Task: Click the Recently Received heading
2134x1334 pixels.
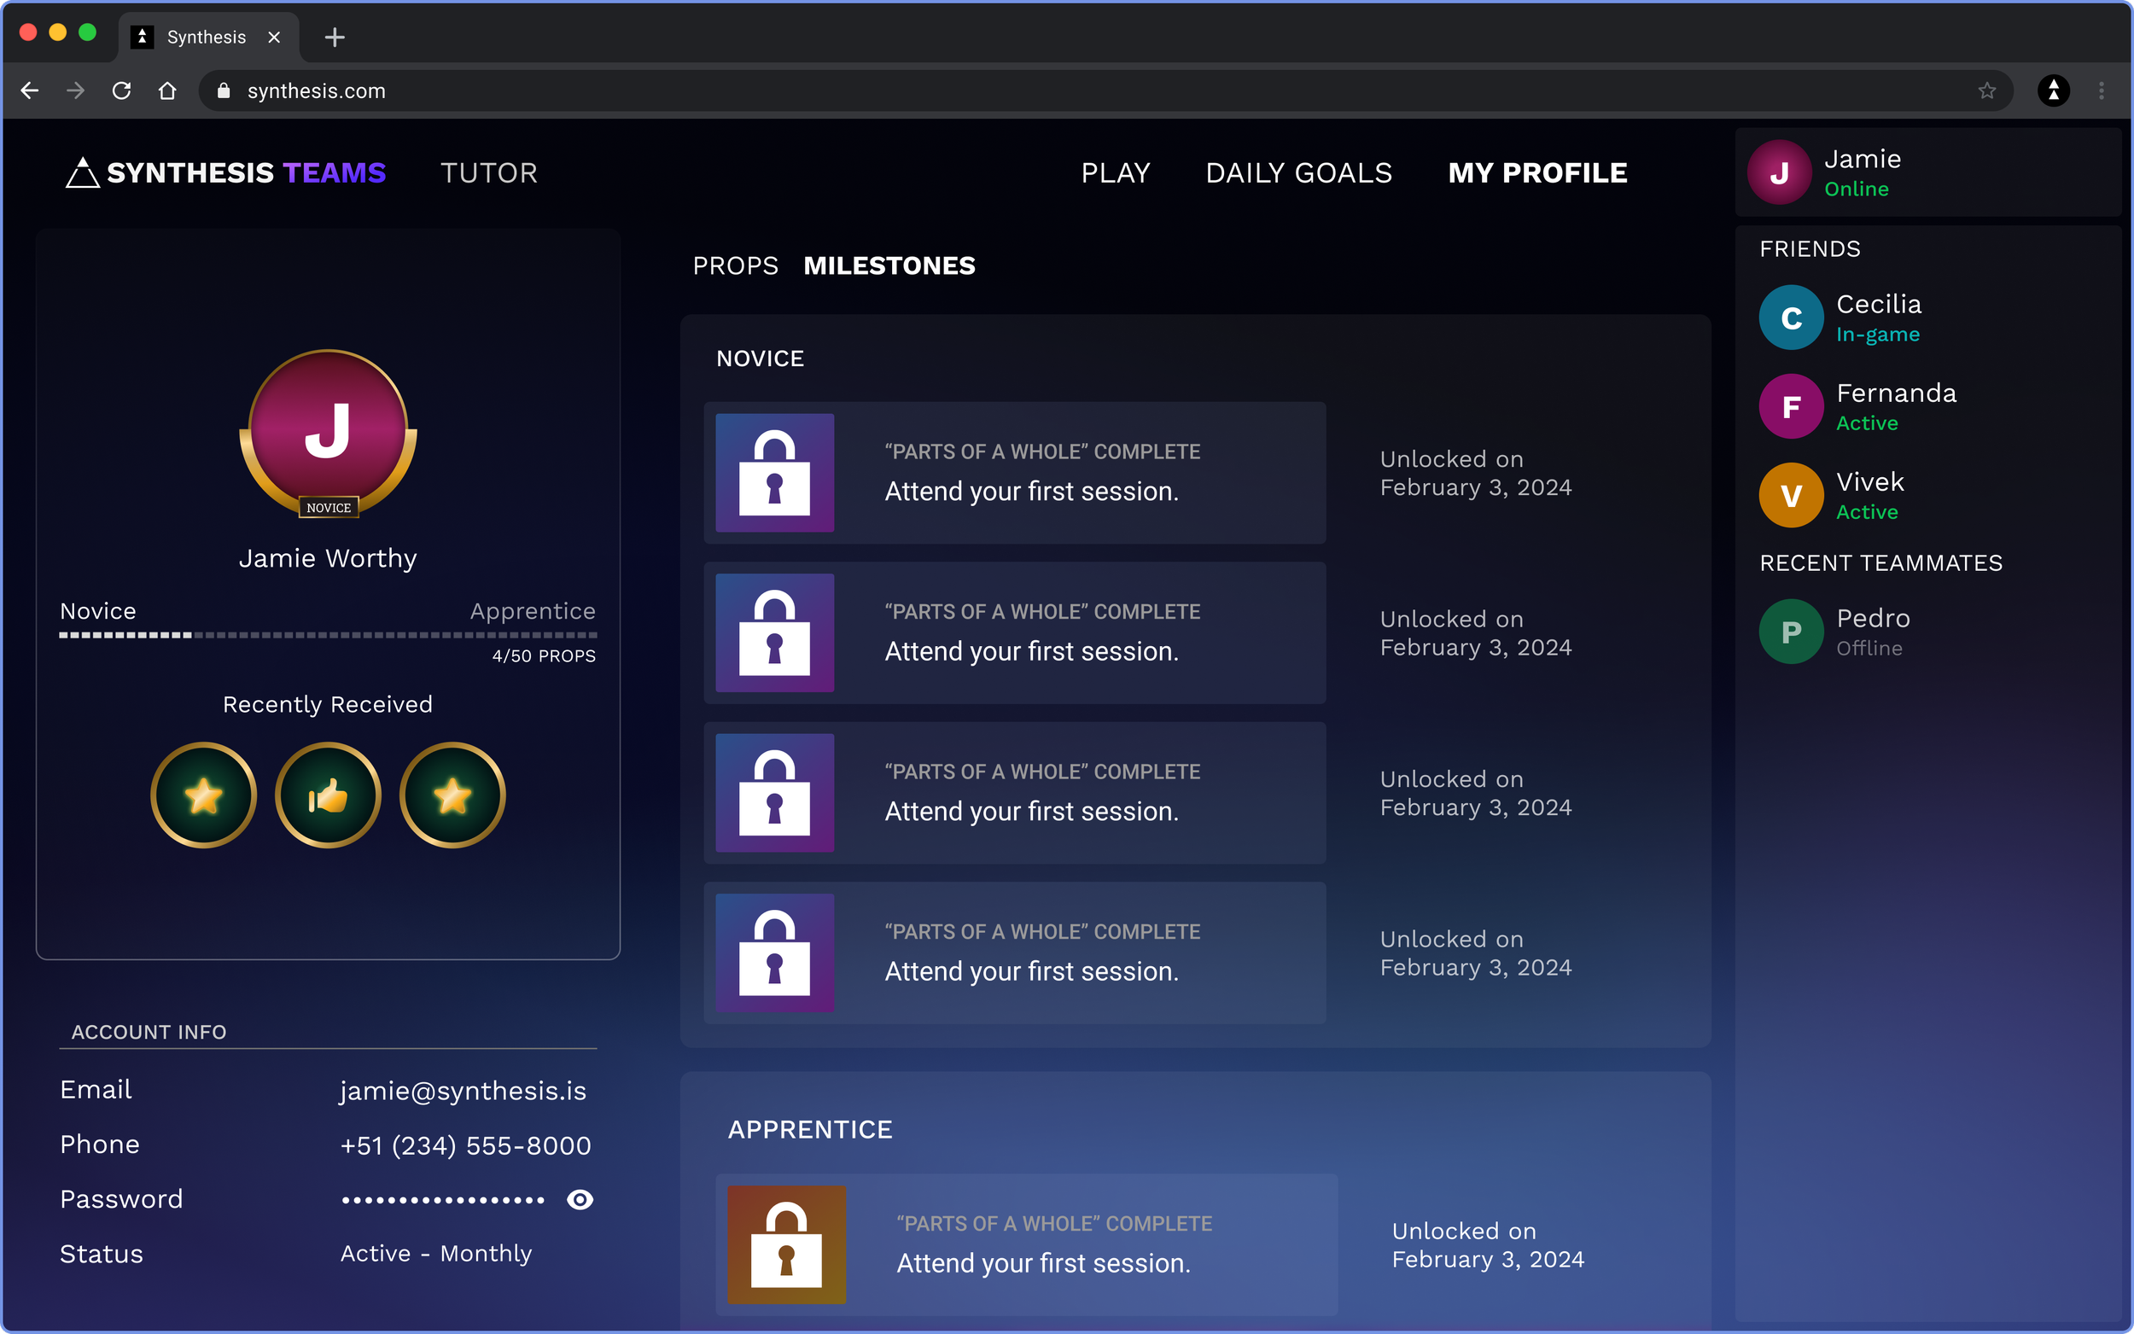Action: (327, 704)
